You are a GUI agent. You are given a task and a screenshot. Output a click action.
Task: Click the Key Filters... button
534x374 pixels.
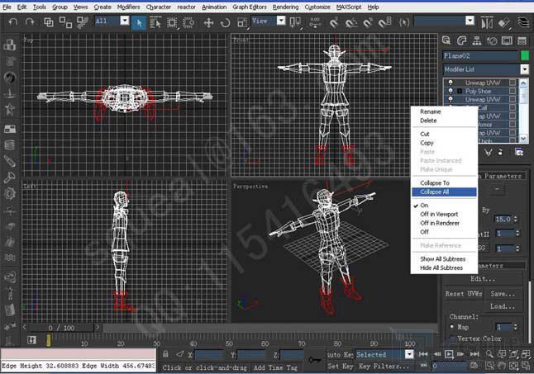384,367
